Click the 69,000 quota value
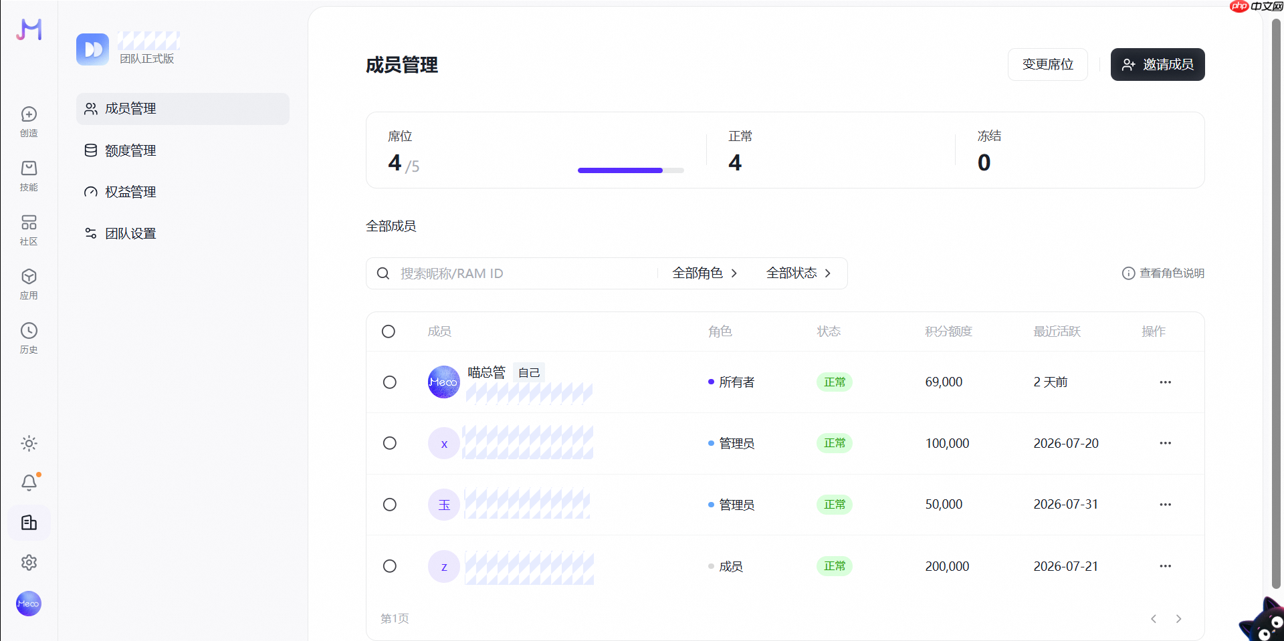Viewport: 1284px width, 641px height. [944, 382]
